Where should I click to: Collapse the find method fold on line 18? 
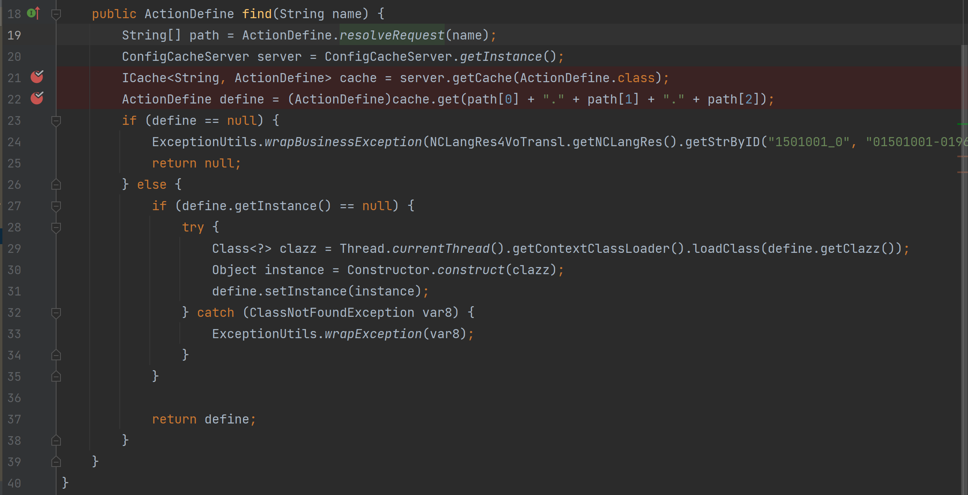point(56,14)
